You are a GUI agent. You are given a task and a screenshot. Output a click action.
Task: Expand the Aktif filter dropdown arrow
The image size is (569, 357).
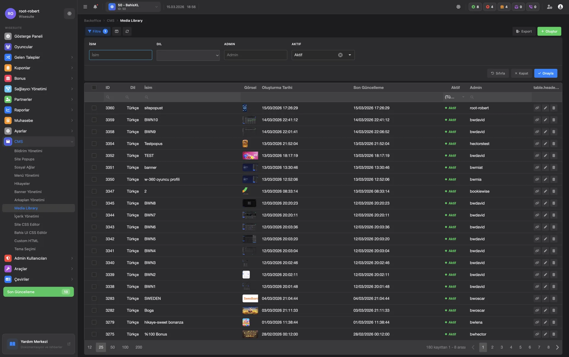click(x=350, y=55)
